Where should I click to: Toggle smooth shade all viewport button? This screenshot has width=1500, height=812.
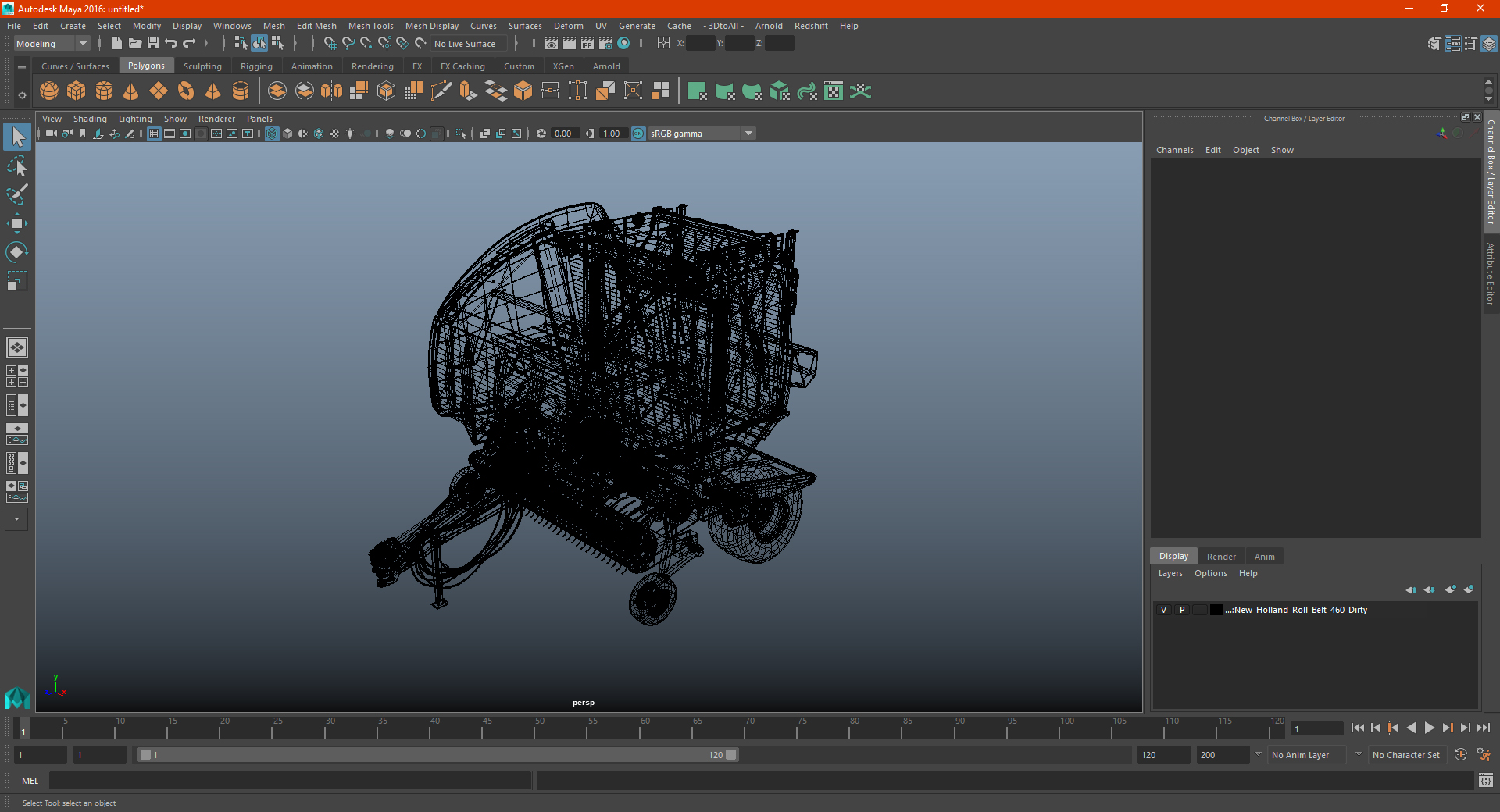287,134
